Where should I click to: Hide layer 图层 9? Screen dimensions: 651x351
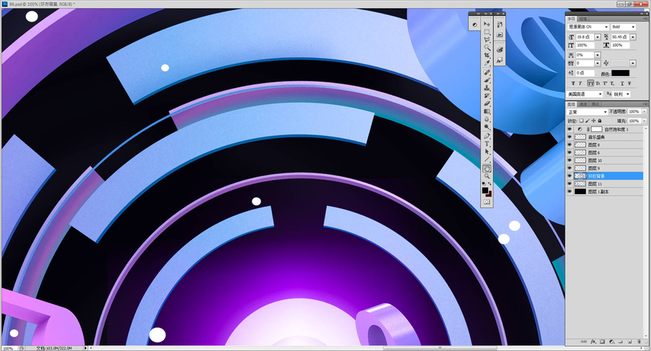coord(570,168)
